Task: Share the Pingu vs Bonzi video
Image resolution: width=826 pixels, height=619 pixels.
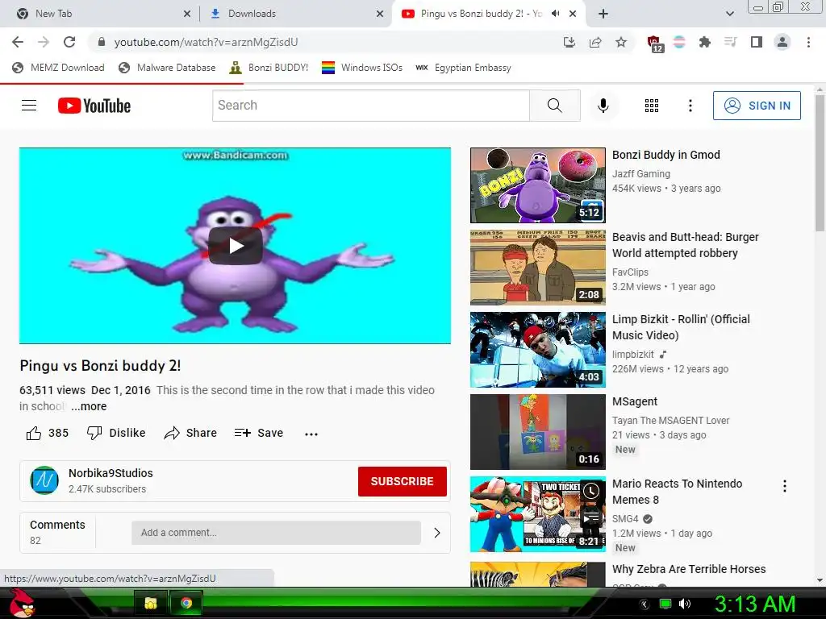Action: [x=190, y=433]
